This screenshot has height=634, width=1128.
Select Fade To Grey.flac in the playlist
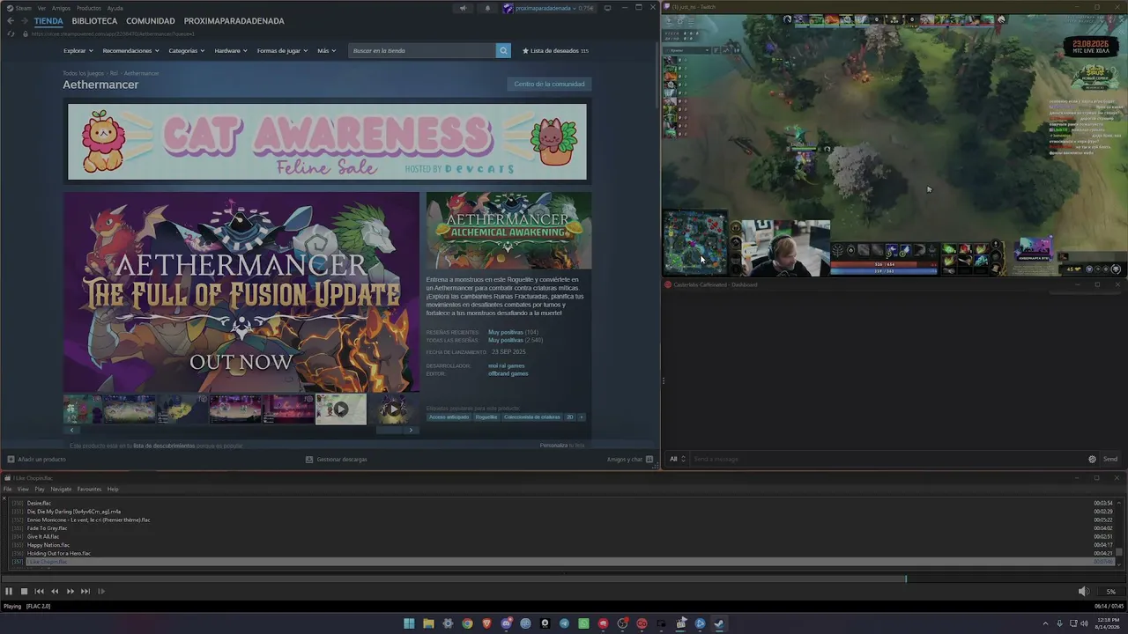47,528
